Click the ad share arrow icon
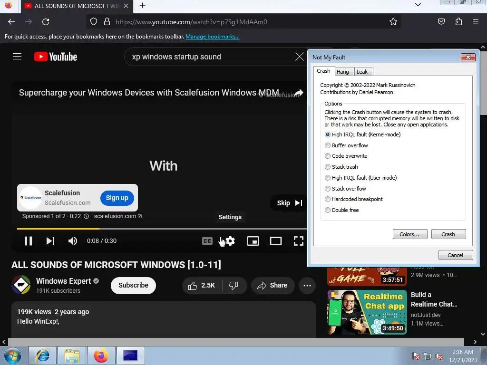 coord(299,93)
